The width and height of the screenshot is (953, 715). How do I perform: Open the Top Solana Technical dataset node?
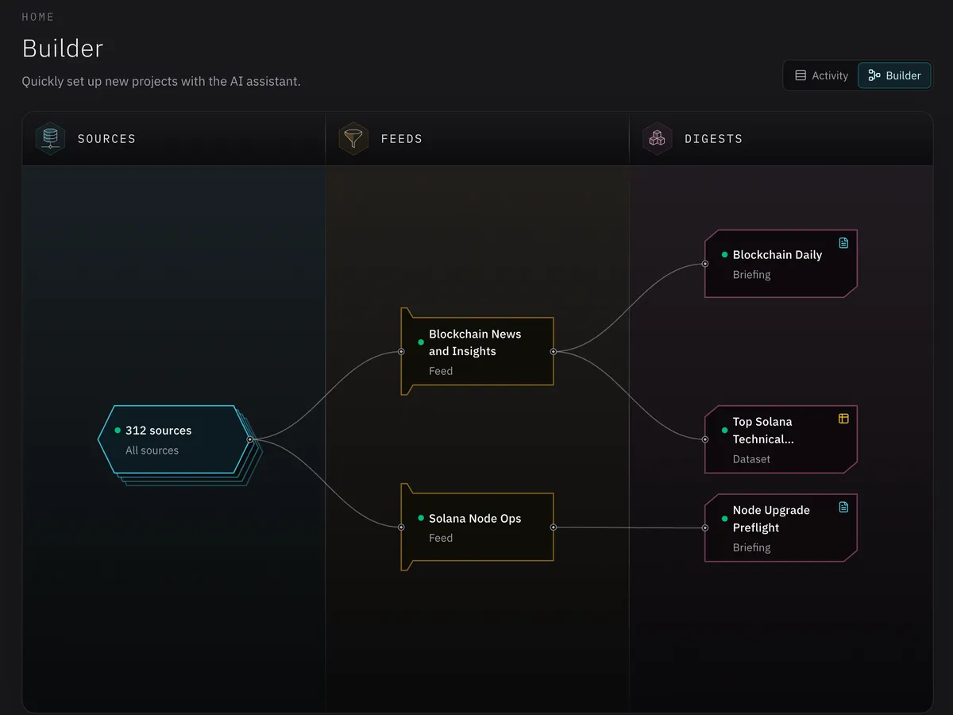tap(781, 439)
